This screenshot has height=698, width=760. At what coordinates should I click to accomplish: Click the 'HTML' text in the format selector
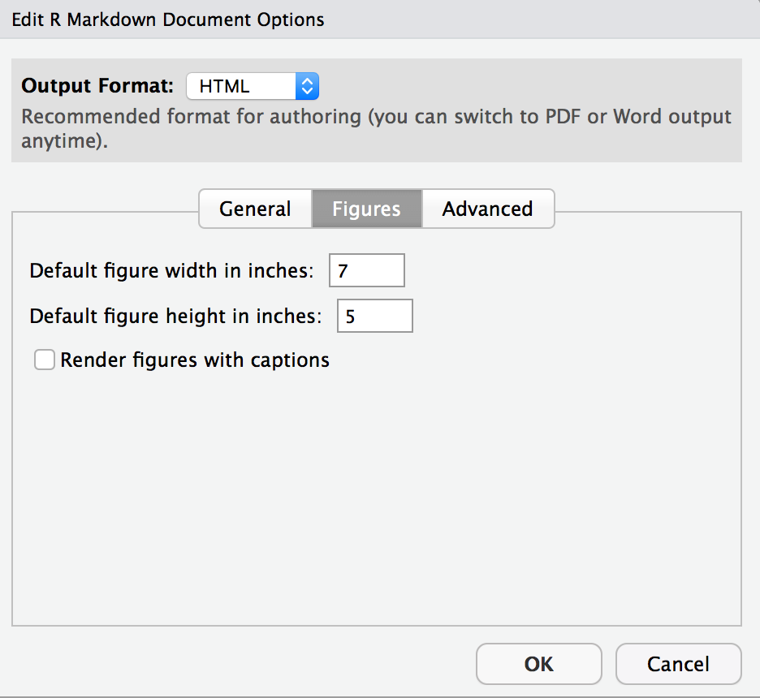[x=225, y=86]
